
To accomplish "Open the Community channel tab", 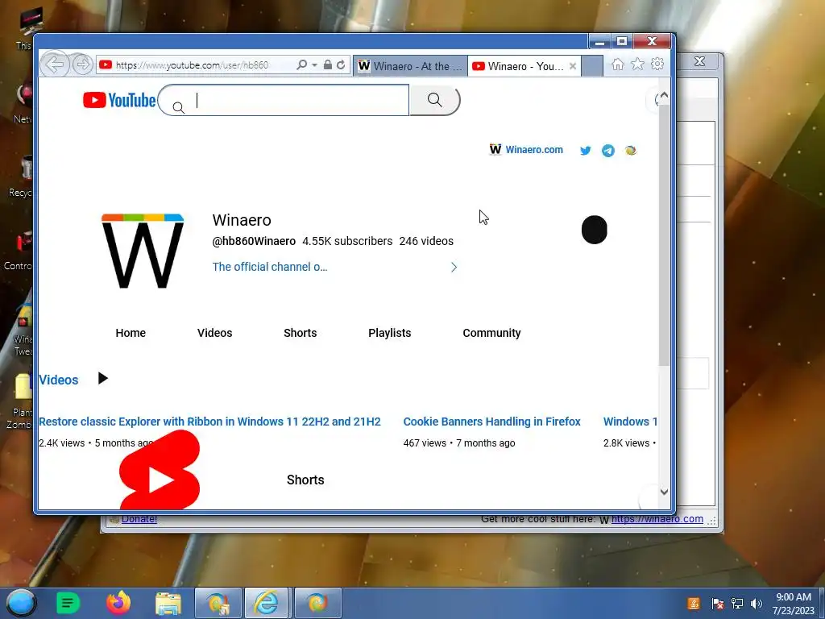I will point(491,333).
